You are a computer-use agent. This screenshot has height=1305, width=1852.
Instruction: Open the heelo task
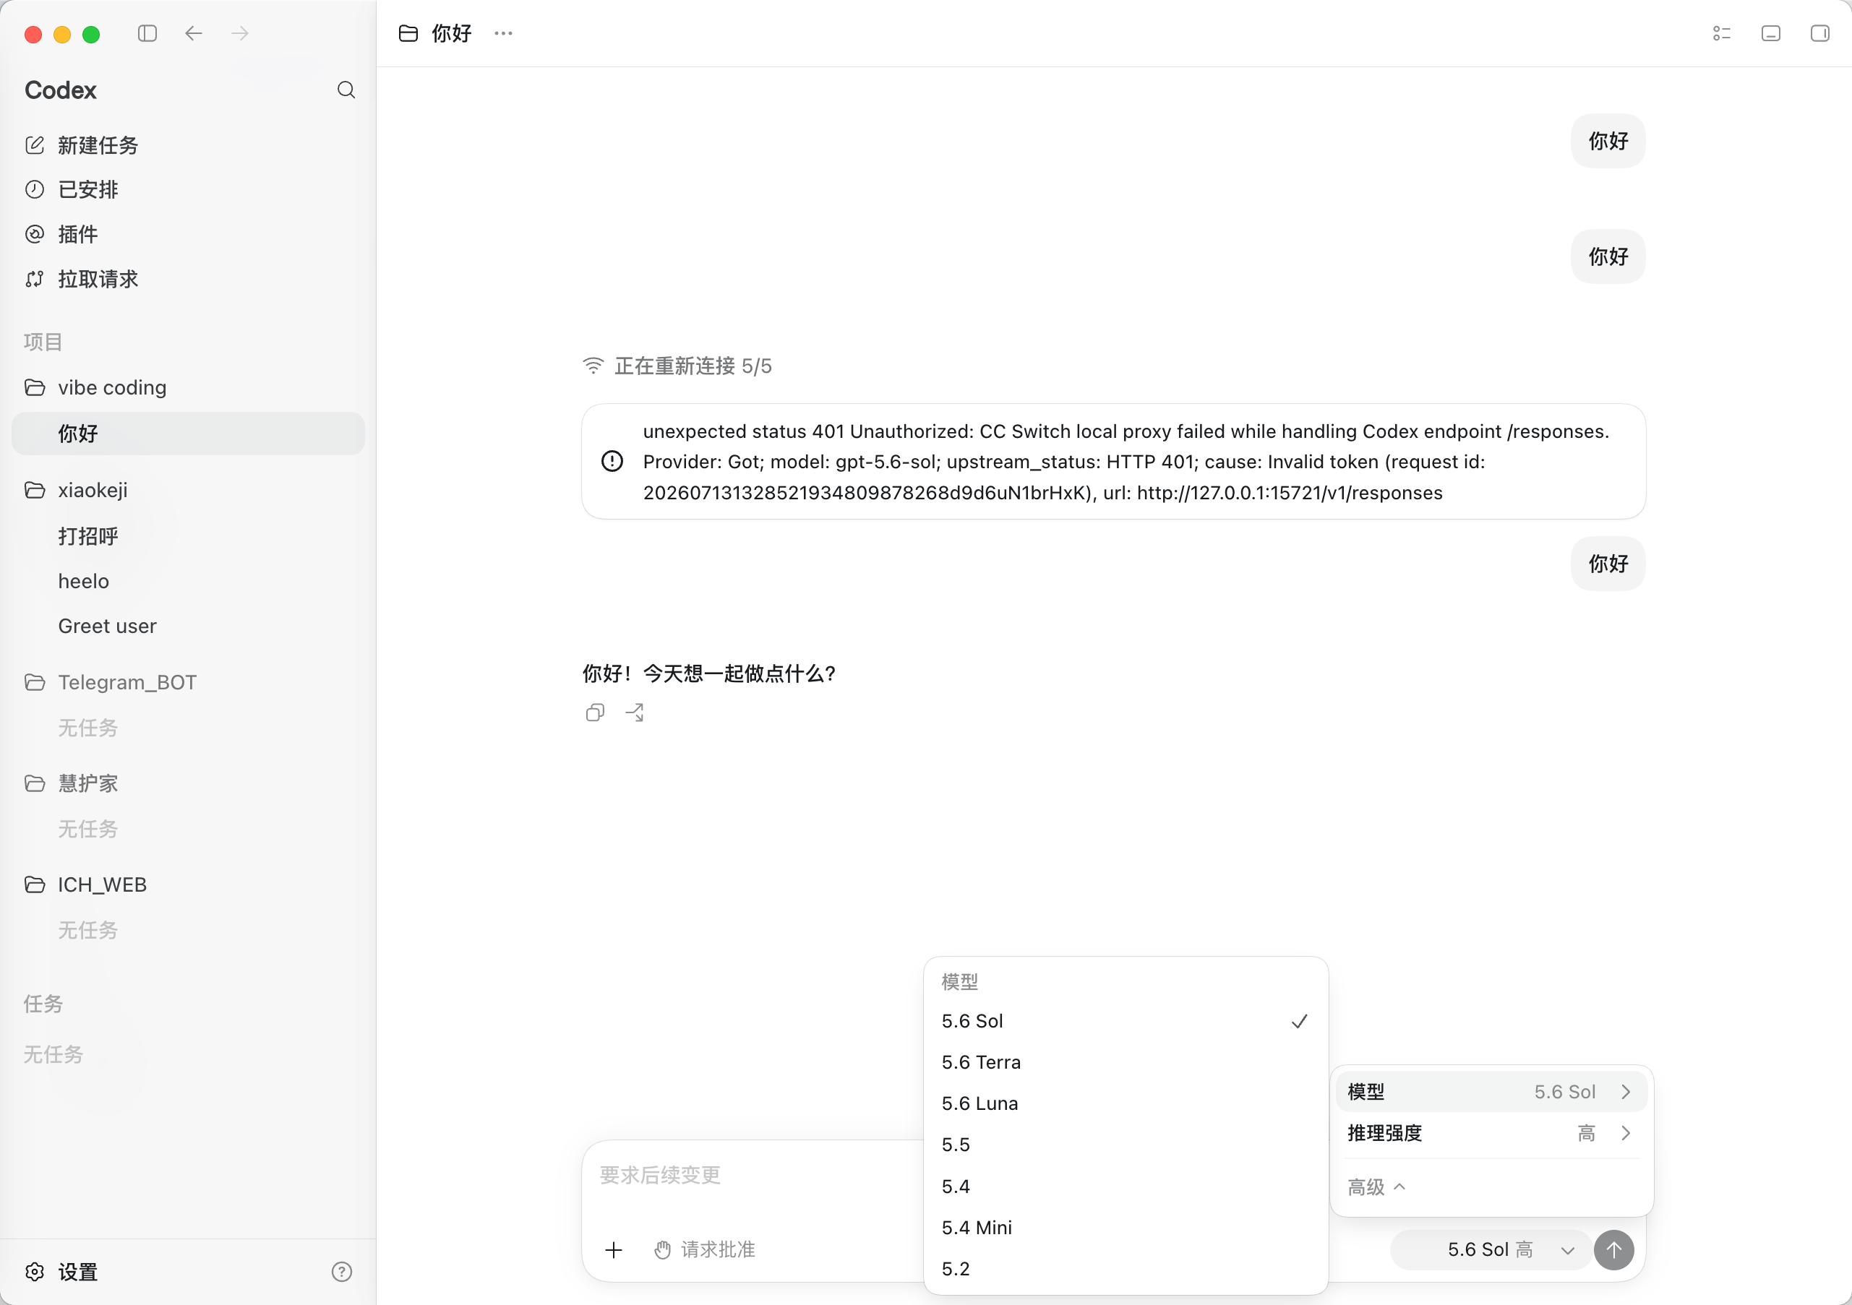pos(187,582)
